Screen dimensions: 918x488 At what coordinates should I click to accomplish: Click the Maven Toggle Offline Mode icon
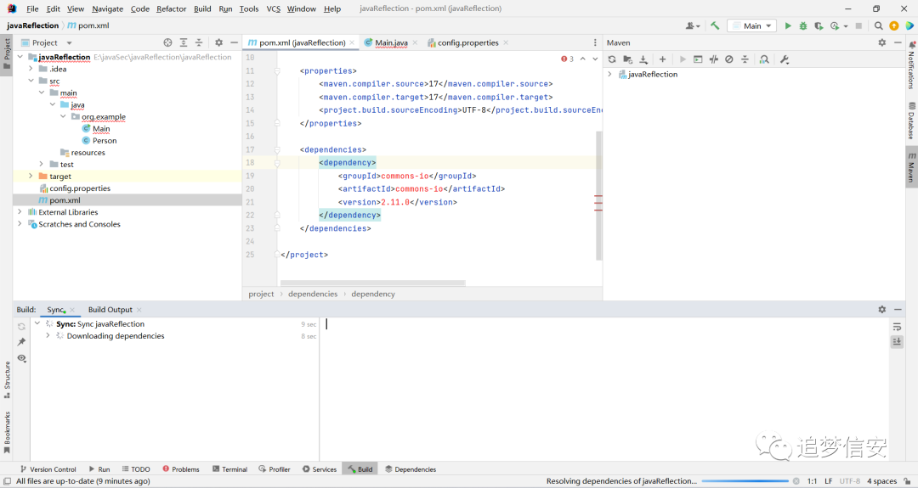tap(714, 59)
